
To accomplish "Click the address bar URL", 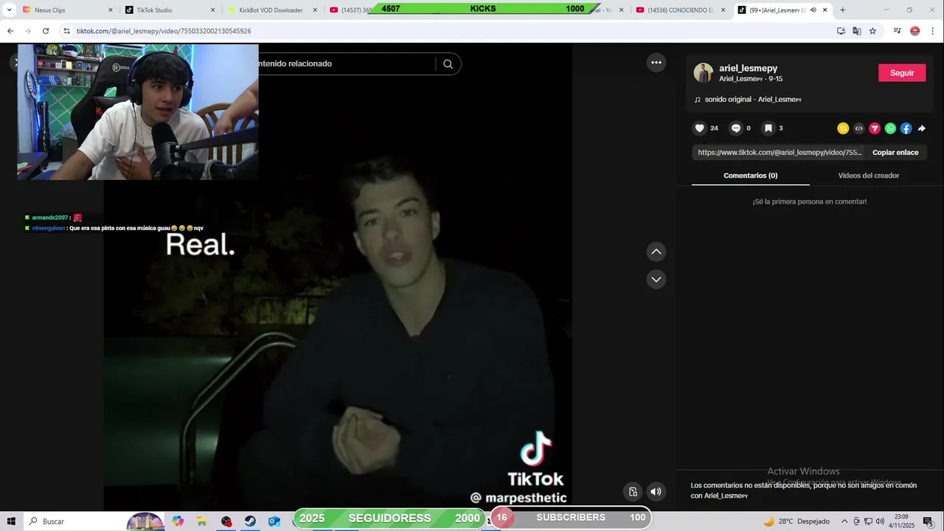I will pos(164,31).
